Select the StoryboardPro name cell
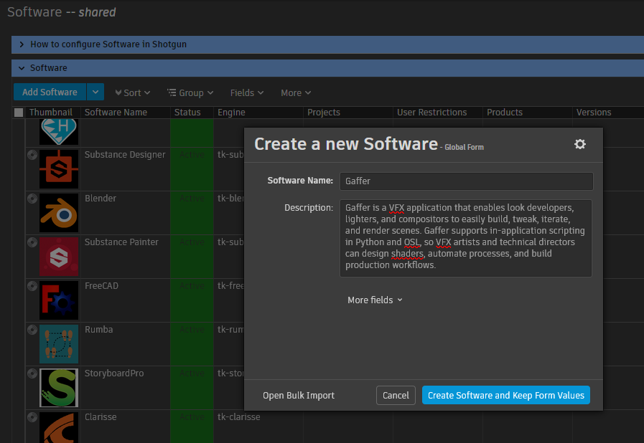Image resolution: width=644 pixels, height=443 pixels. 125,388
